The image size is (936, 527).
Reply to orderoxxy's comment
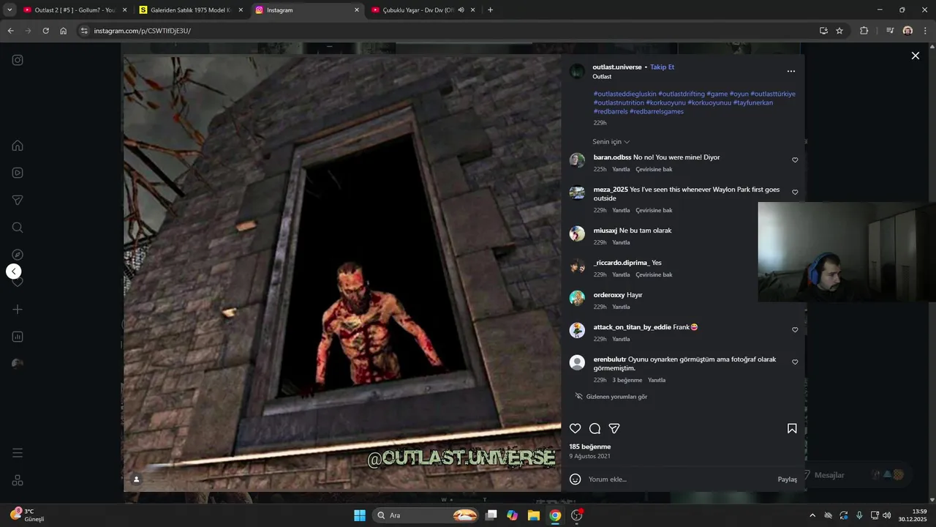(x=621, y=307)
